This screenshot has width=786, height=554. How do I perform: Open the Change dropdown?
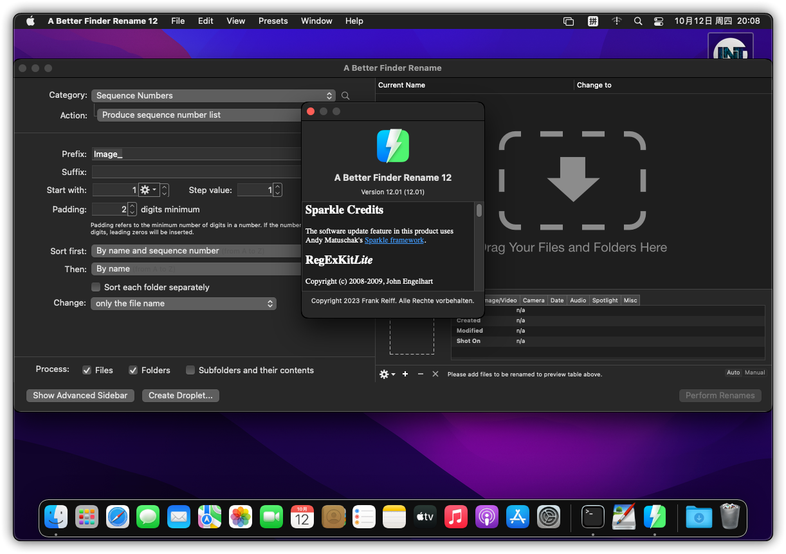pyautogui.click(x=184, y=304)
